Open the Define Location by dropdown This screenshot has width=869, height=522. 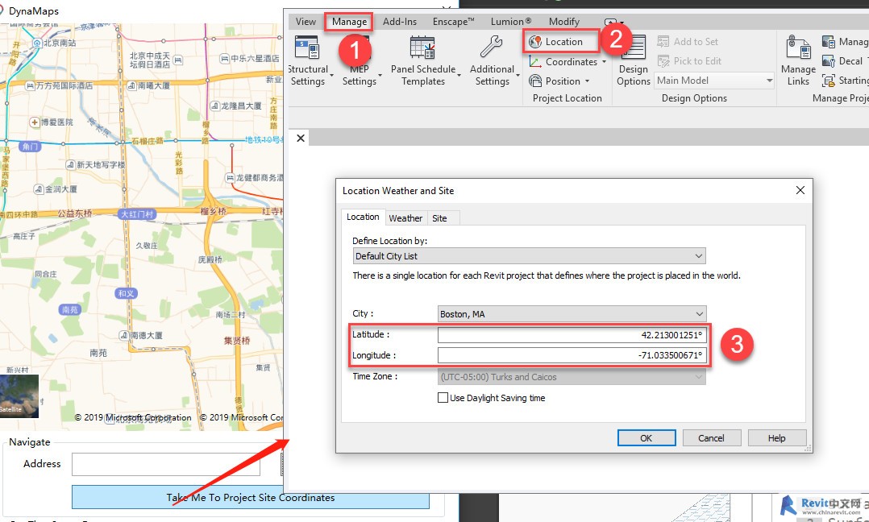click(x=530, y=255)
